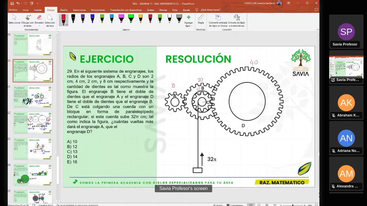Open comments pane icon on ribbon right
The width and height of the screenshot is (367, 206).
tap(316, 10)
